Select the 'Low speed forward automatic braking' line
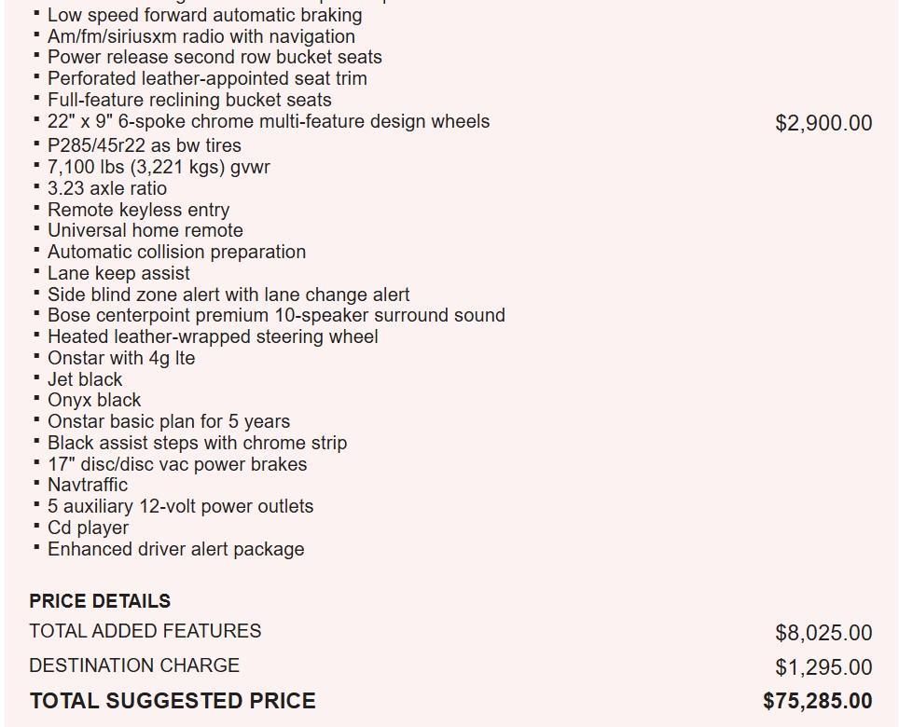Screen dimensions: 899x727 [204, 15]
